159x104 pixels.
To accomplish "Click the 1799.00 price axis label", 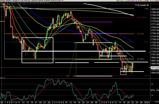I will tap(155, 12).
